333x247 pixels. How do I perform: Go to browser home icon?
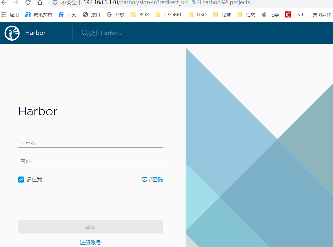pos(40,2)
